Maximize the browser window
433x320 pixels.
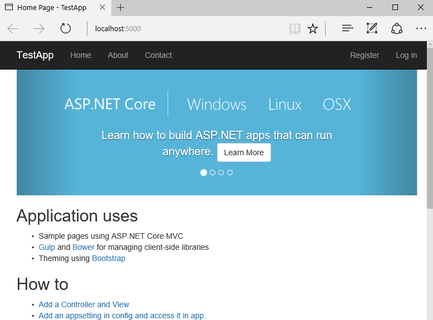tap(395, 7)
